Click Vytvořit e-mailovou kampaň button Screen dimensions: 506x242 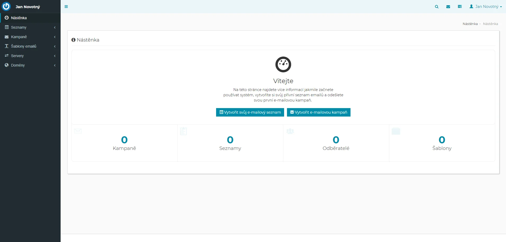tap(318, 112)
